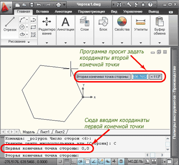Click the Undo arrow icon

[39, 5]
